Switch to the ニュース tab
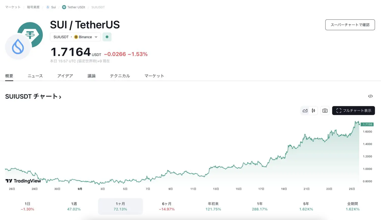This screenshot has width=381, height=220. tap(35, 76)
